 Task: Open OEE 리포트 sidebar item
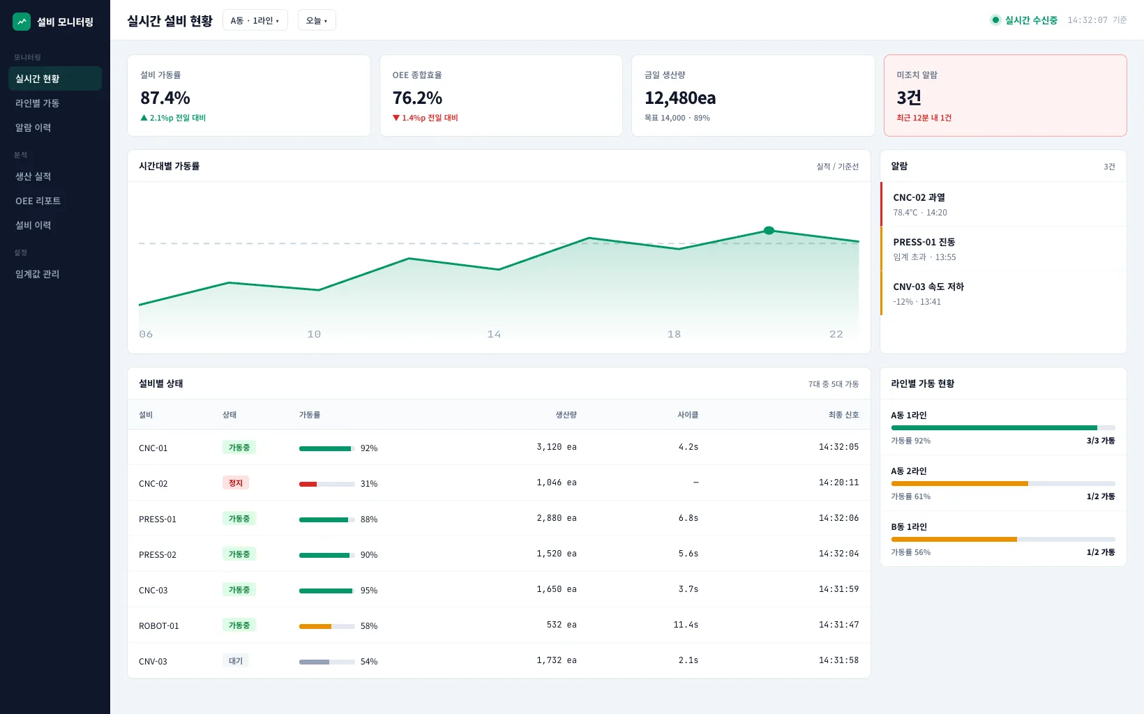coord(55,201)
